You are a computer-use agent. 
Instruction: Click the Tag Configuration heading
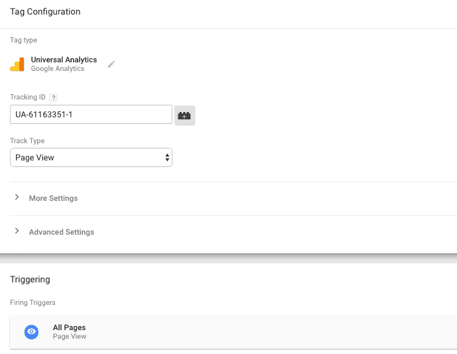pyautogui.click(x=45, y=12)
